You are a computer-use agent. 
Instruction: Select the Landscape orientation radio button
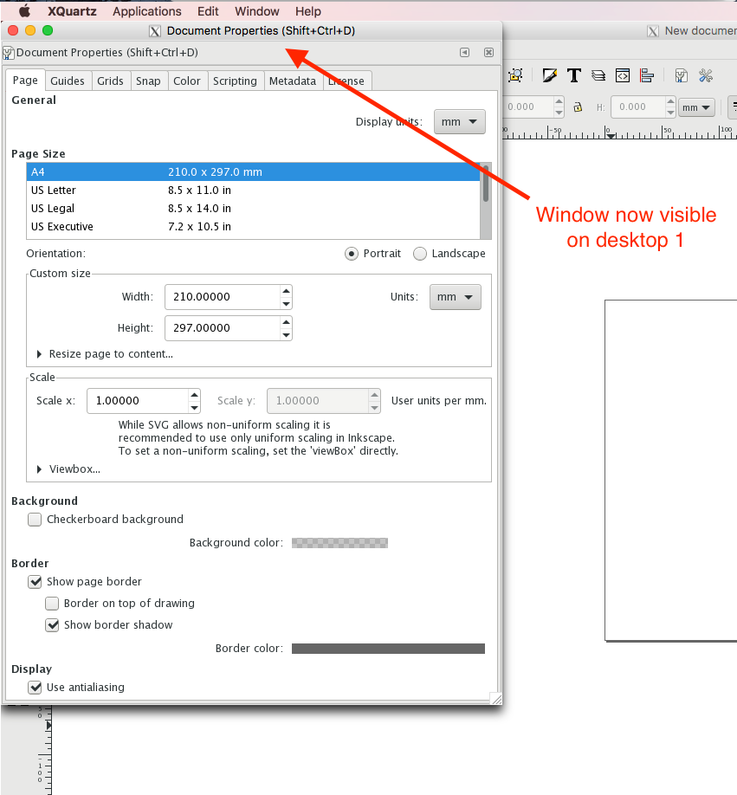tap(420, 254)
